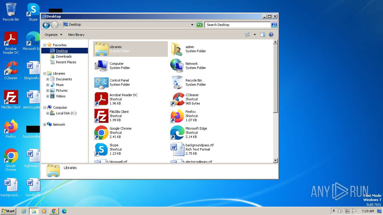Image resolution: width=383 pixels, height=215 pixels.
Task: Launch Internet Explorer from the taskbar
Action: (x=24, y=211)
